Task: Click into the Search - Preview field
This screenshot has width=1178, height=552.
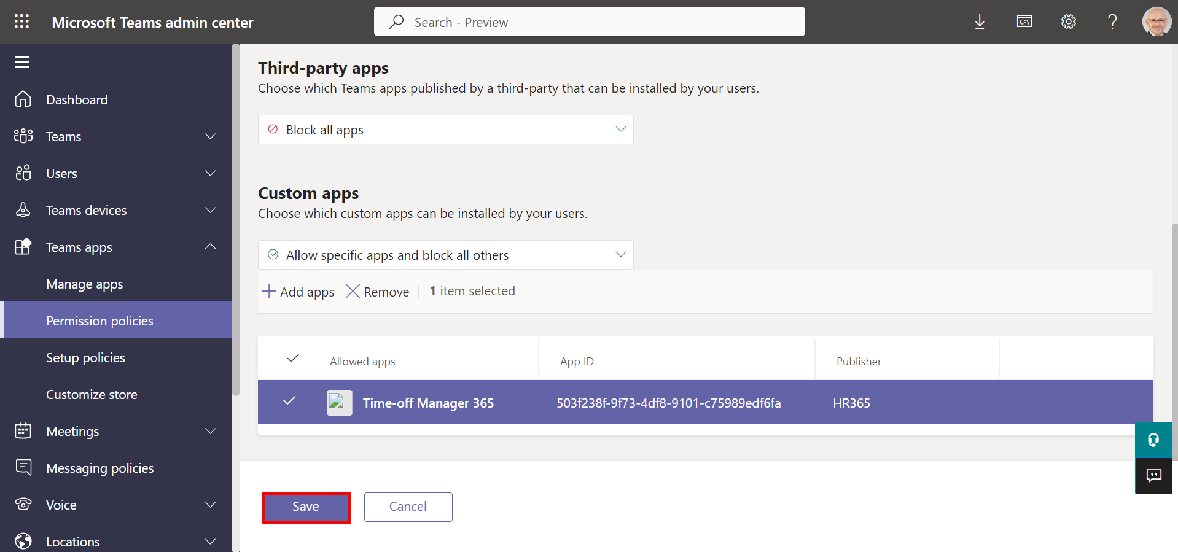Action: tap(590, 22)
